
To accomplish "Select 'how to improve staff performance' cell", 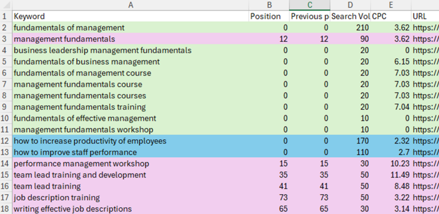I will tap(130, 152).
